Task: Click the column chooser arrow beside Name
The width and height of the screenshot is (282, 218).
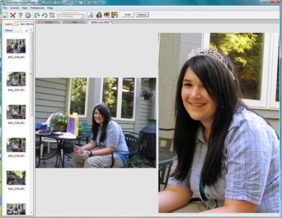Action: 27,31
